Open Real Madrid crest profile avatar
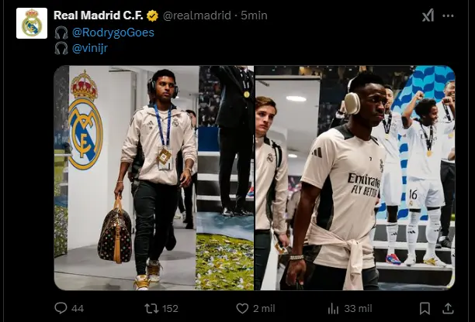This screenshot has height=322, width=475. (x=32, y=23)
